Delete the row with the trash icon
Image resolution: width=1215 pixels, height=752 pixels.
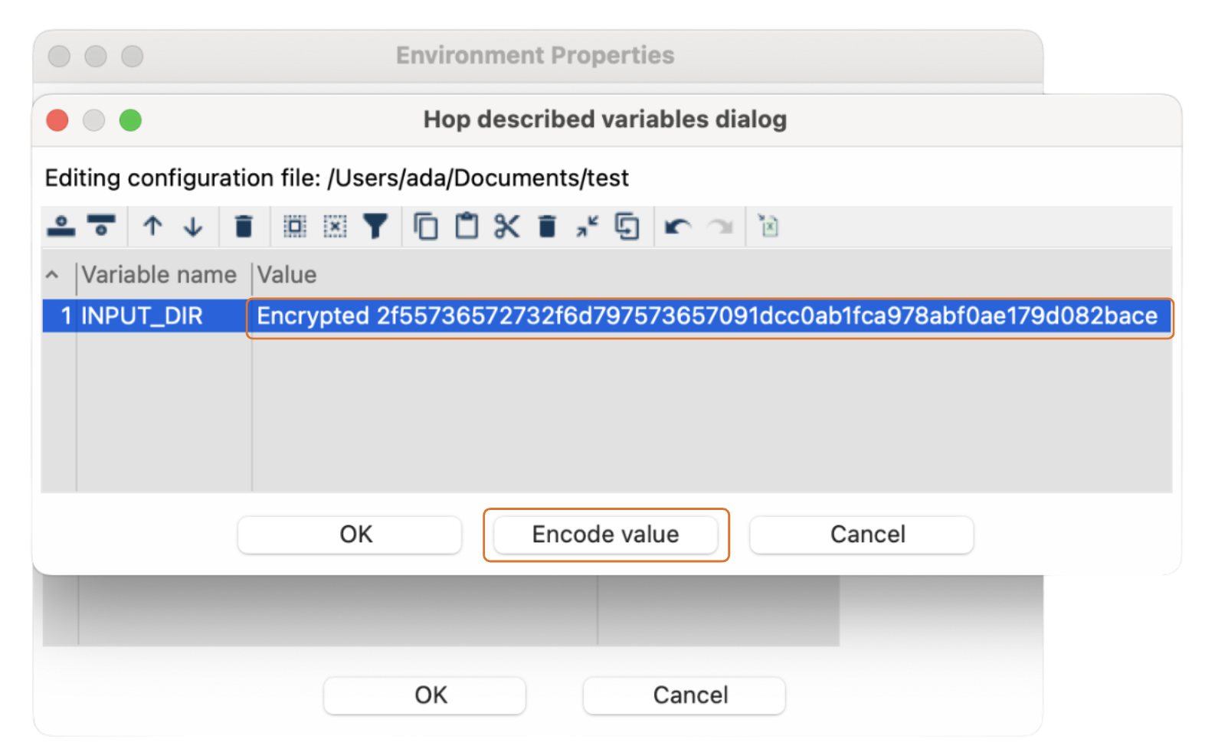pyautogui.click(x=244, y=226)
